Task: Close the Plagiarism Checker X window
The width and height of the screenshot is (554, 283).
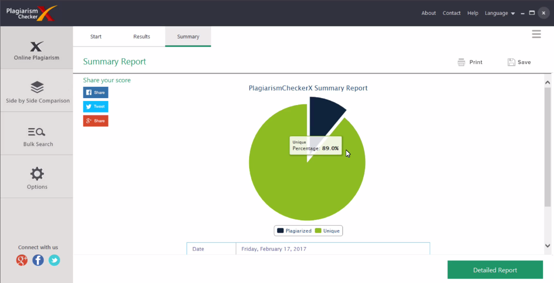Action: click(544, 13)
